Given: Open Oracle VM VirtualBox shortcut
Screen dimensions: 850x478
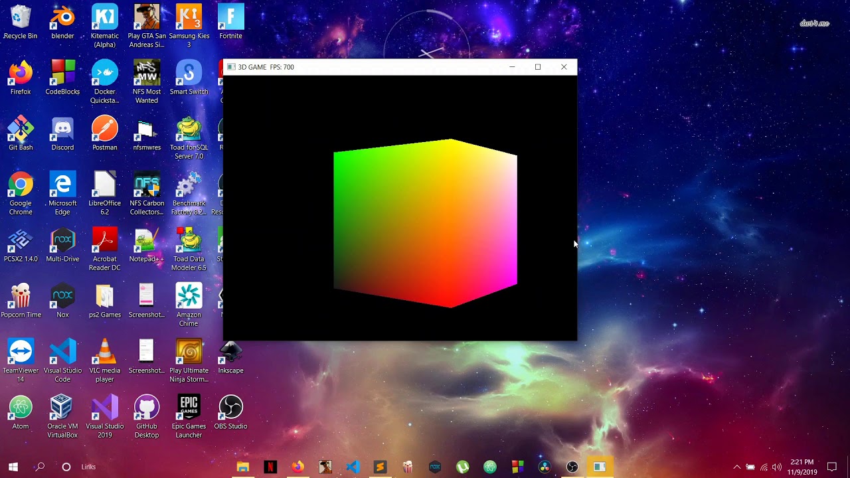Looking at the screenshot, I should click(62, 417).
